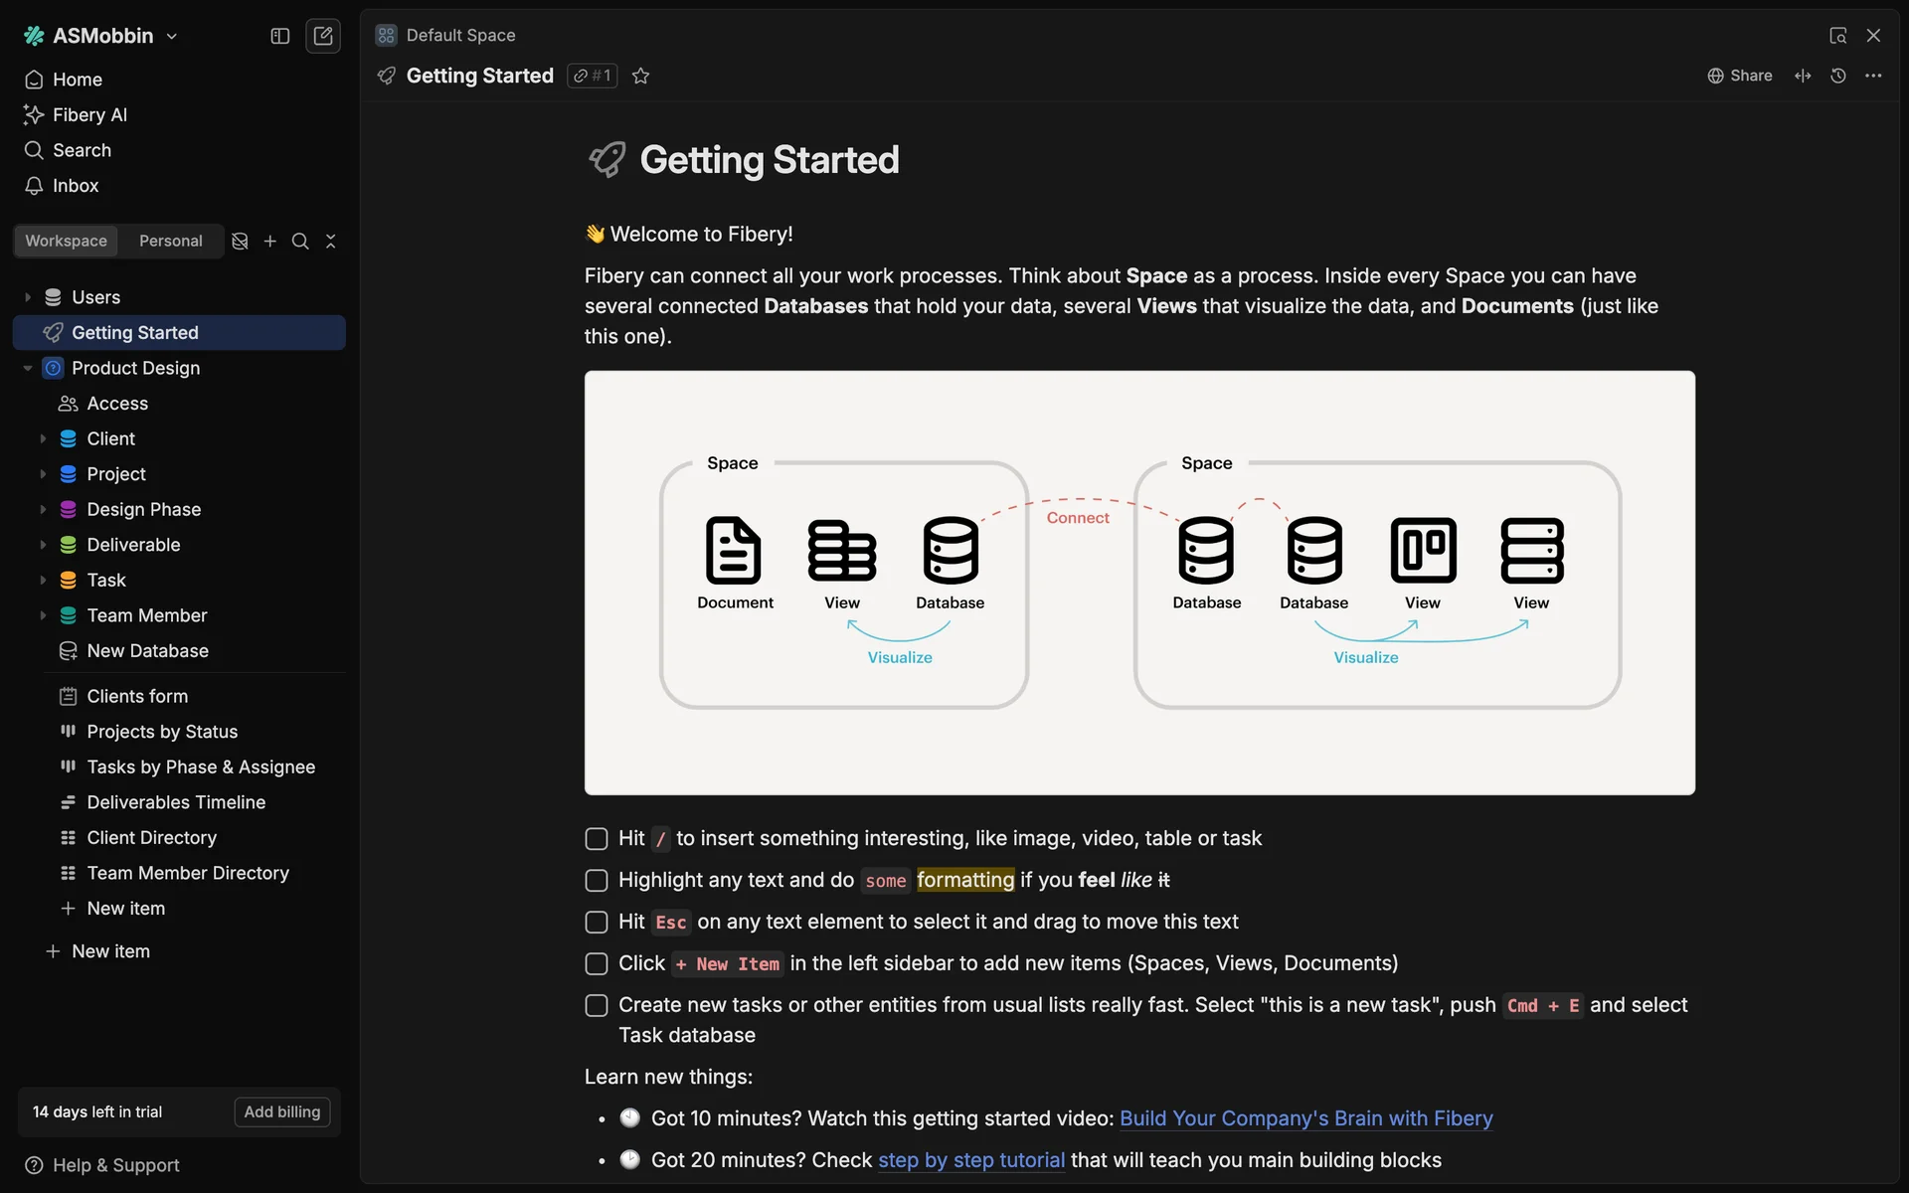This screenshot has width=1909, height=1193.
Task: Collapse the Product Design space
Action: [x=28, y=368]
